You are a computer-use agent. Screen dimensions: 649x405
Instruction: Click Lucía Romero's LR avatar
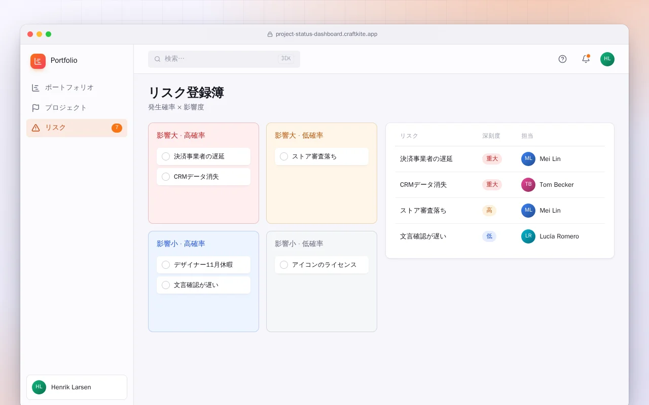pyautogui.click(x=528, y=236)
